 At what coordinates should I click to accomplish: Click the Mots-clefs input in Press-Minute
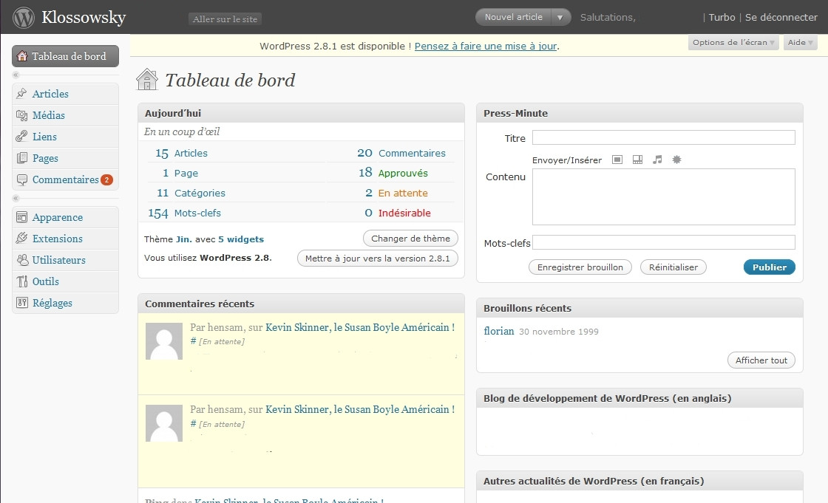pos(664,242)
